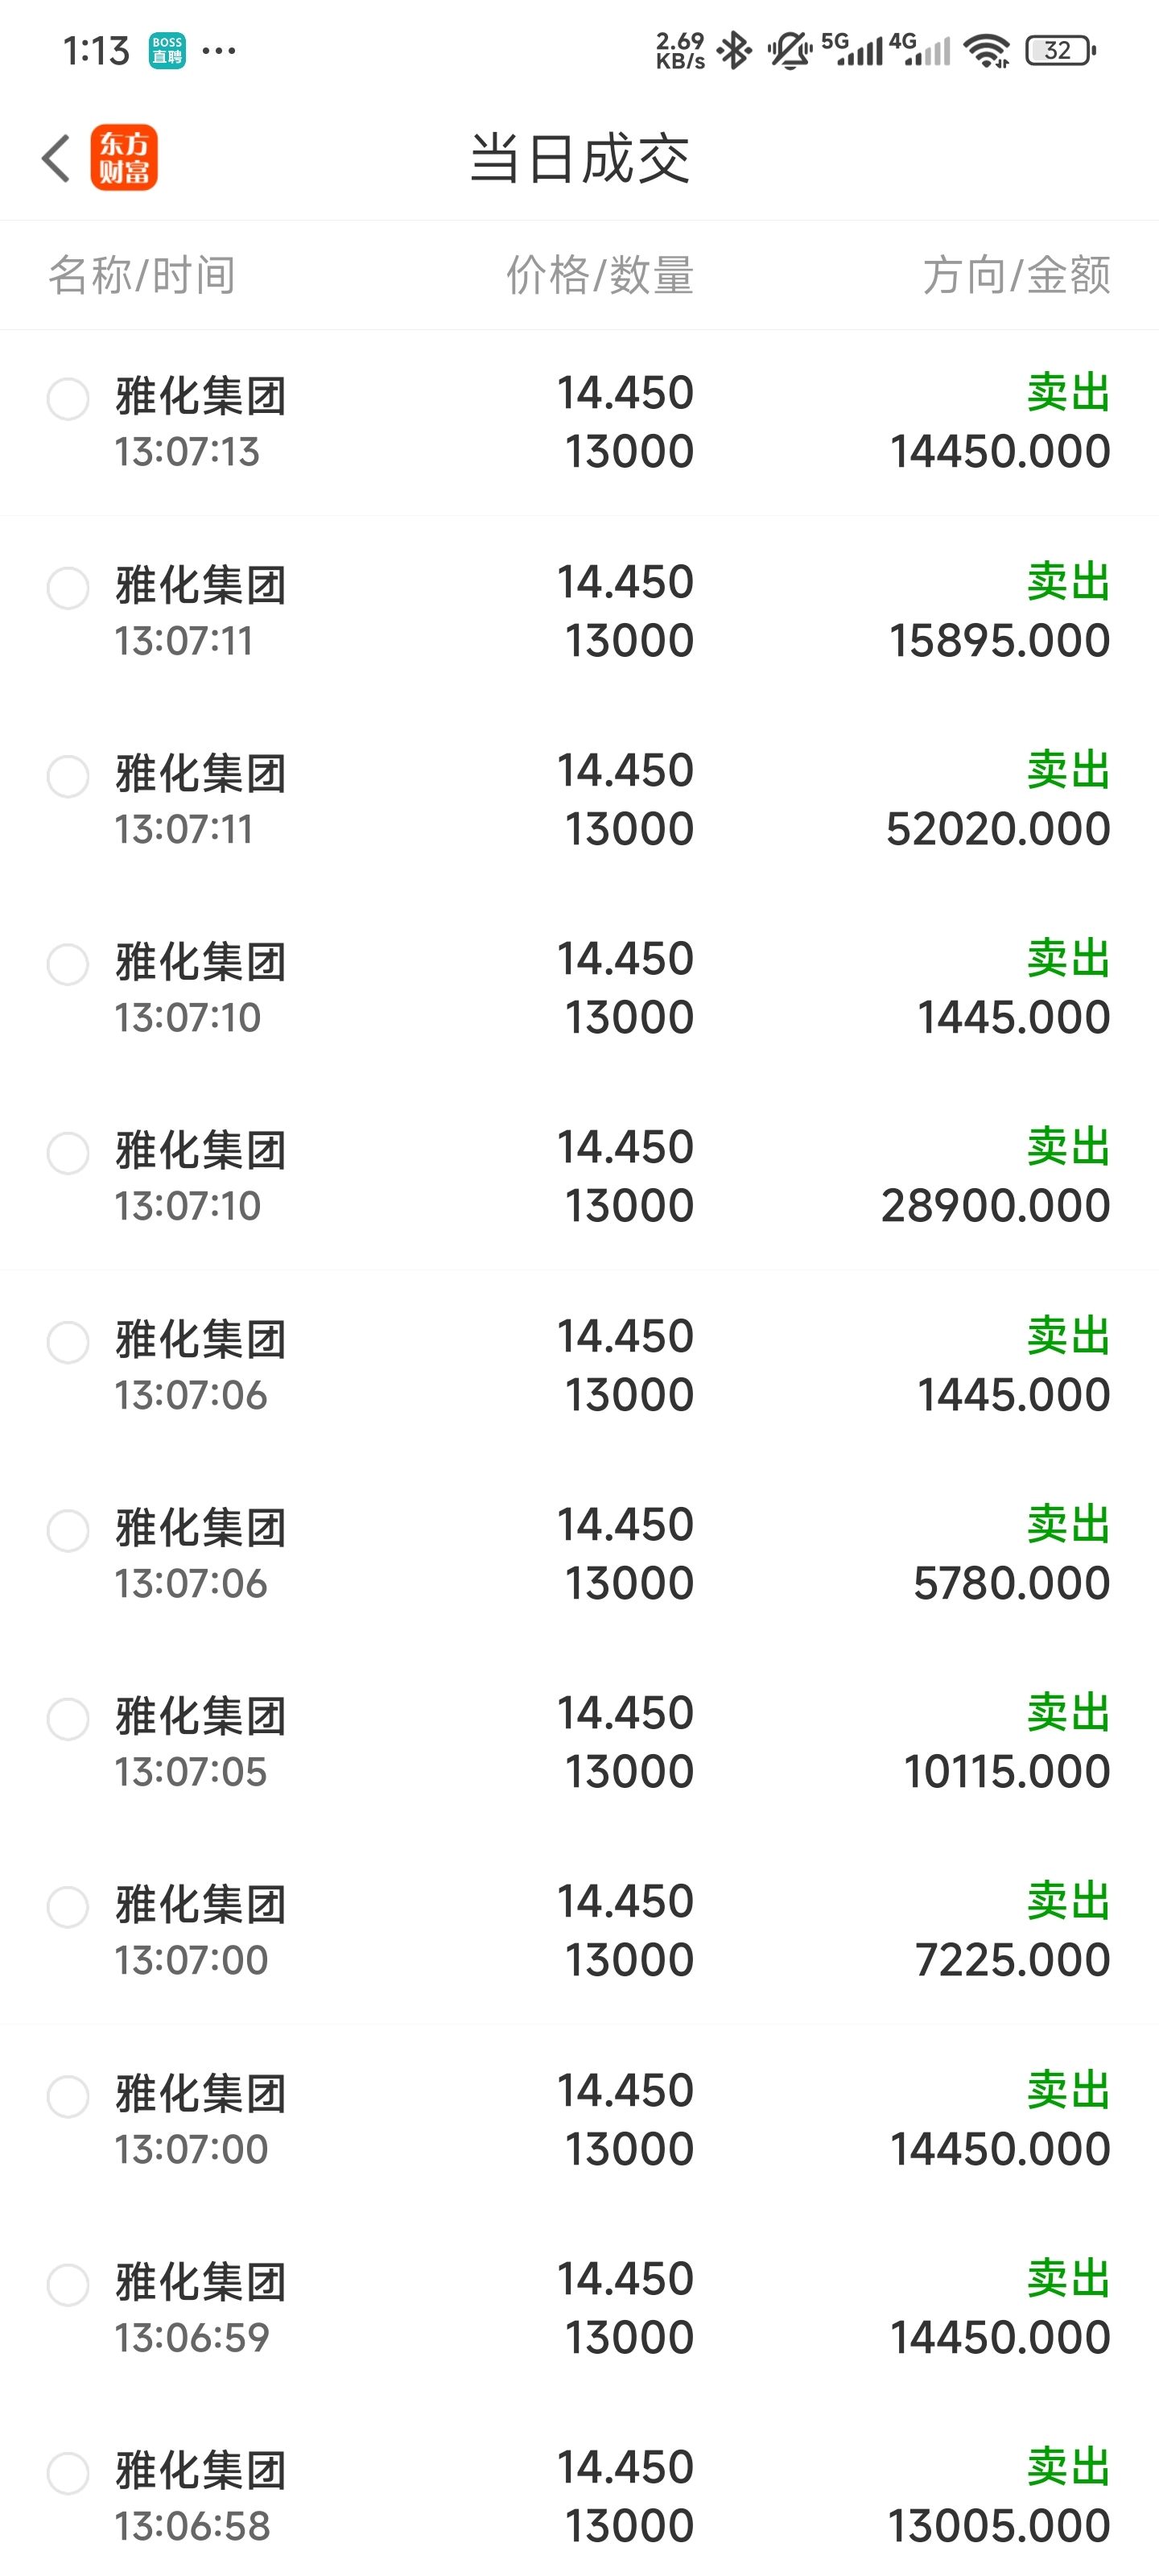Tap the three-dots notification overflow icon
This screenshot has height=2576, width=1159.
coord(219,50)
